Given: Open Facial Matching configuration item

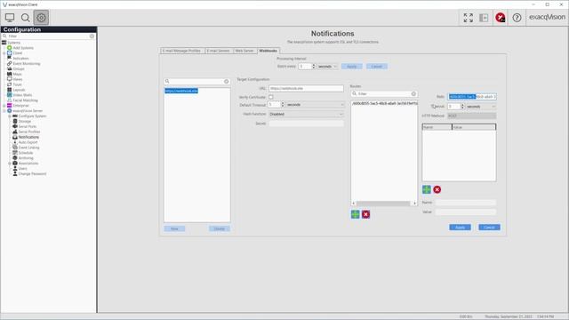Looking at the screenshot, I should click(25, 100).
